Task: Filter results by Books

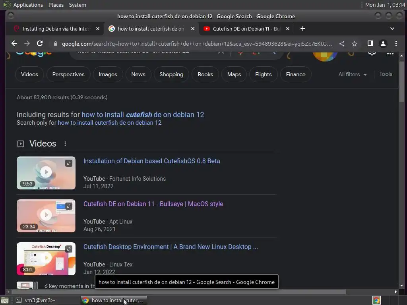Action: tap(205, 74)
